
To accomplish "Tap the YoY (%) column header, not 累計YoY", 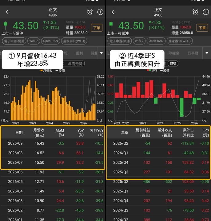I will tap(81, 133).
